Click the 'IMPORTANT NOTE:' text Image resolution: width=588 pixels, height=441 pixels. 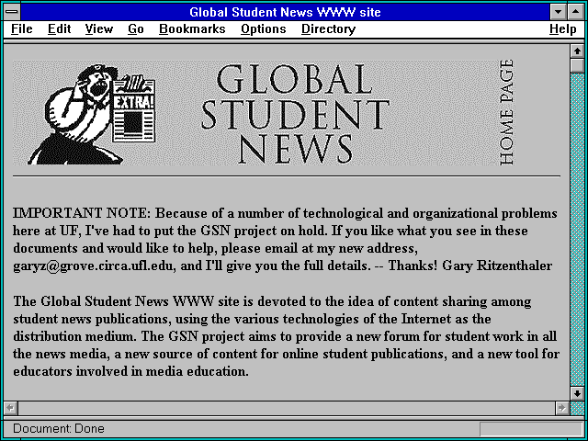pos(82,213)
